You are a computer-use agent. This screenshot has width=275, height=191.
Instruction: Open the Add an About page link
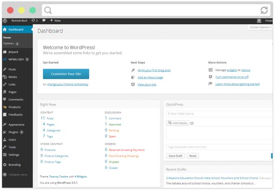click(x=150, y=77)
